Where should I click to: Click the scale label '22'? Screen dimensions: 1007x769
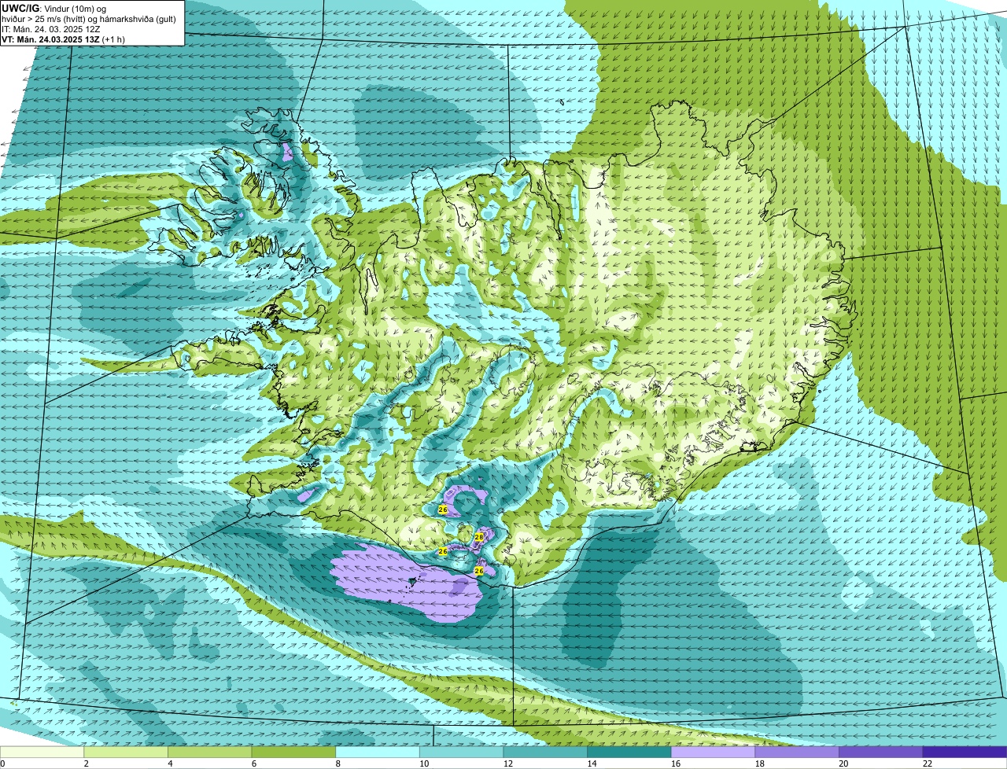[928, 763]
